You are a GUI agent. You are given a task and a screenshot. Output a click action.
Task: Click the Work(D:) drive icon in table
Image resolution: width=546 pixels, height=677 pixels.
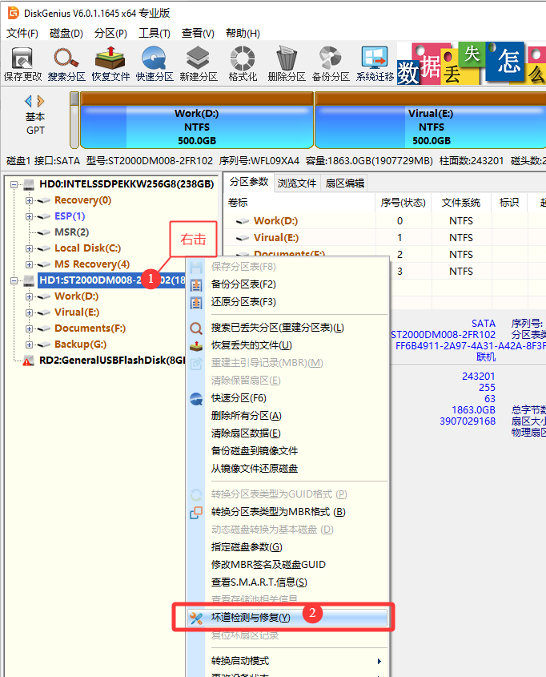click(243, 221)
